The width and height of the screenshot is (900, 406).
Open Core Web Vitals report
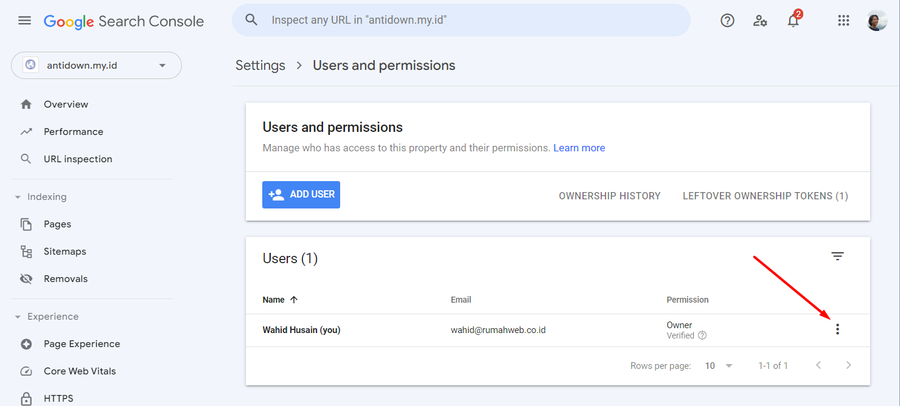pyautogui.click(x=79, y=371)
